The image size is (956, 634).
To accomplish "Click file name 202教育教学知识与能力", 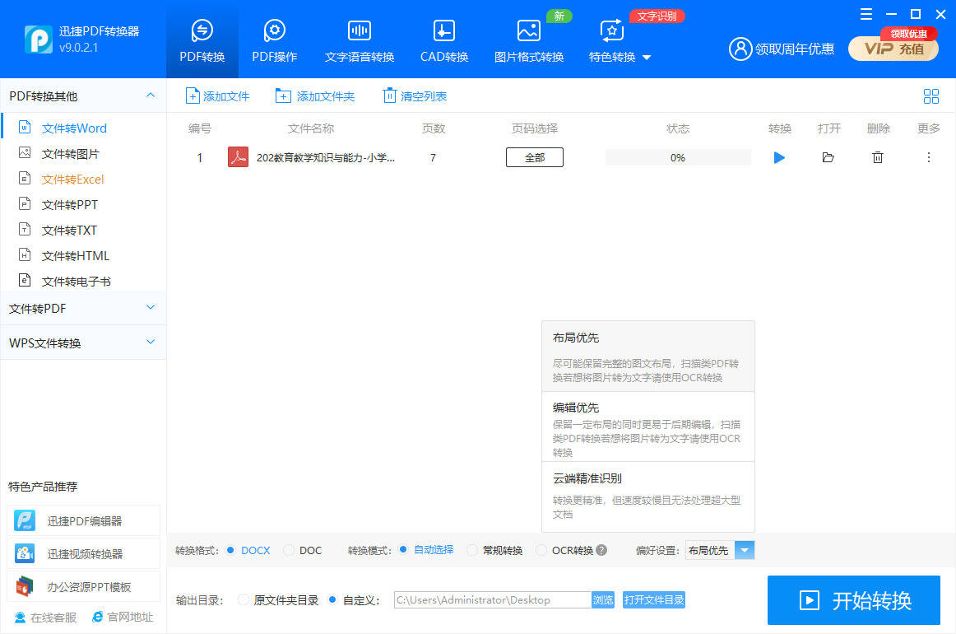I will click(x=325, y=157).
